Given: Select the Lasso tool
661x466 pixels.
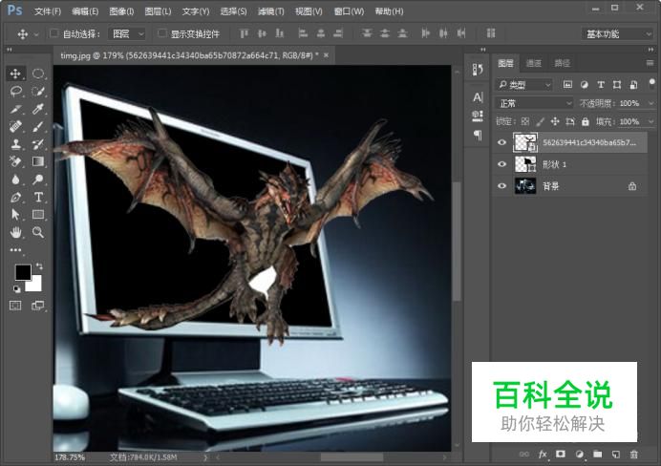Looking at the screenshot, I should pyautogui.click(x=16, y=92).
